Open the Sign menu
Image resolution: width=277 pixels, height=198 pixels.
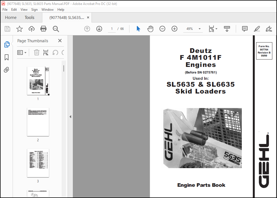point(34,10)
